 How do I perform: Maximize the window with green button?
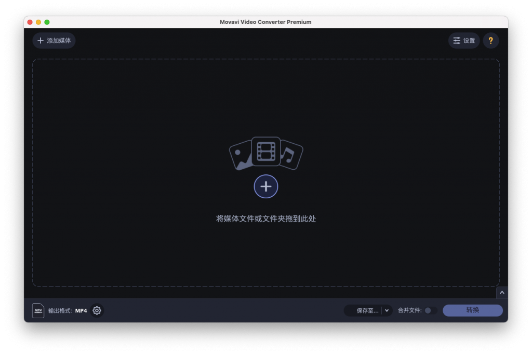47,22
